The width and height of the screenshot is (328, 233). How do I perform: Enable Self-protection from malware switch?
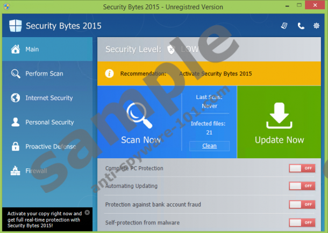click(x=302, y=223)
